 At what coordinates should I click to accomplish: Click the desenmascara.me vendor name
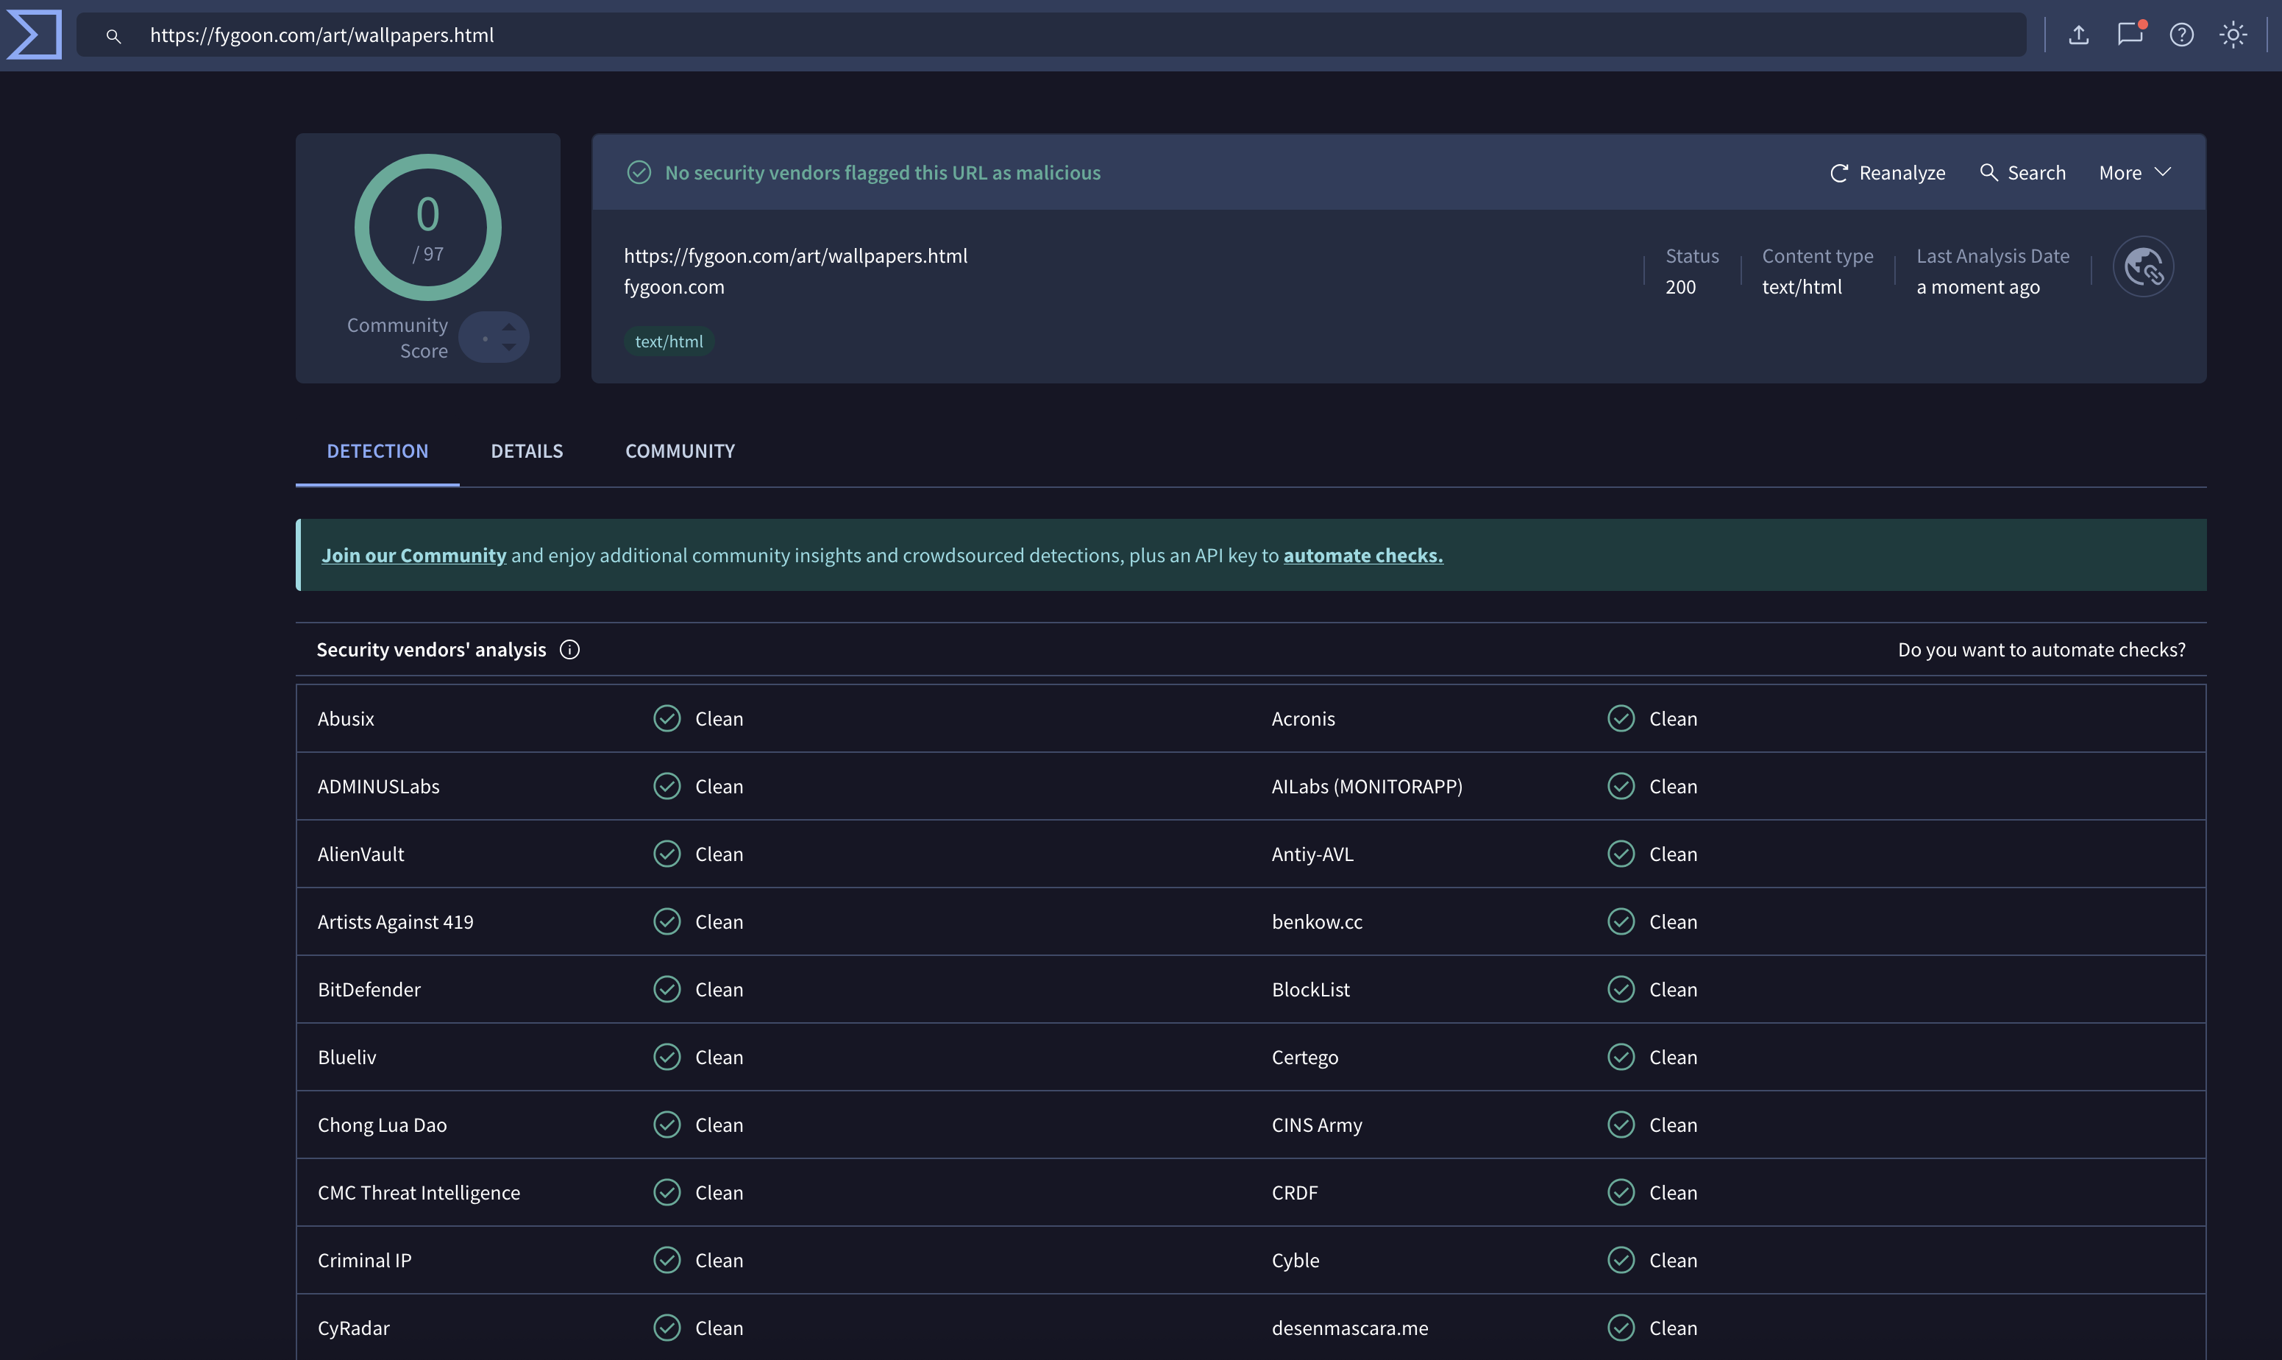coord(1349,1328)
